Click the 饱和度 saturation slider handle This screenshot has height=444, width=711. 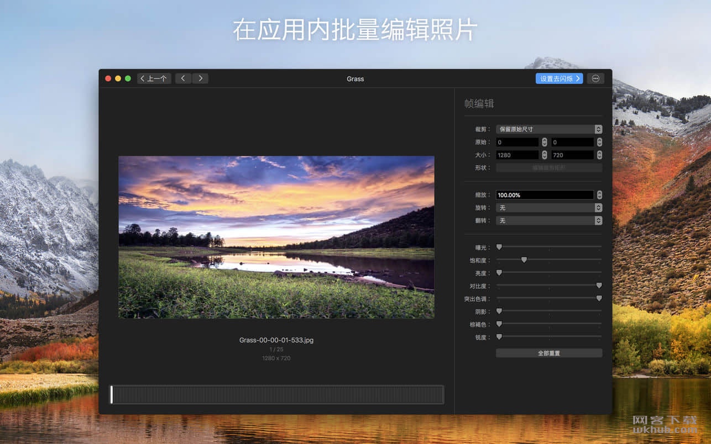524,260
